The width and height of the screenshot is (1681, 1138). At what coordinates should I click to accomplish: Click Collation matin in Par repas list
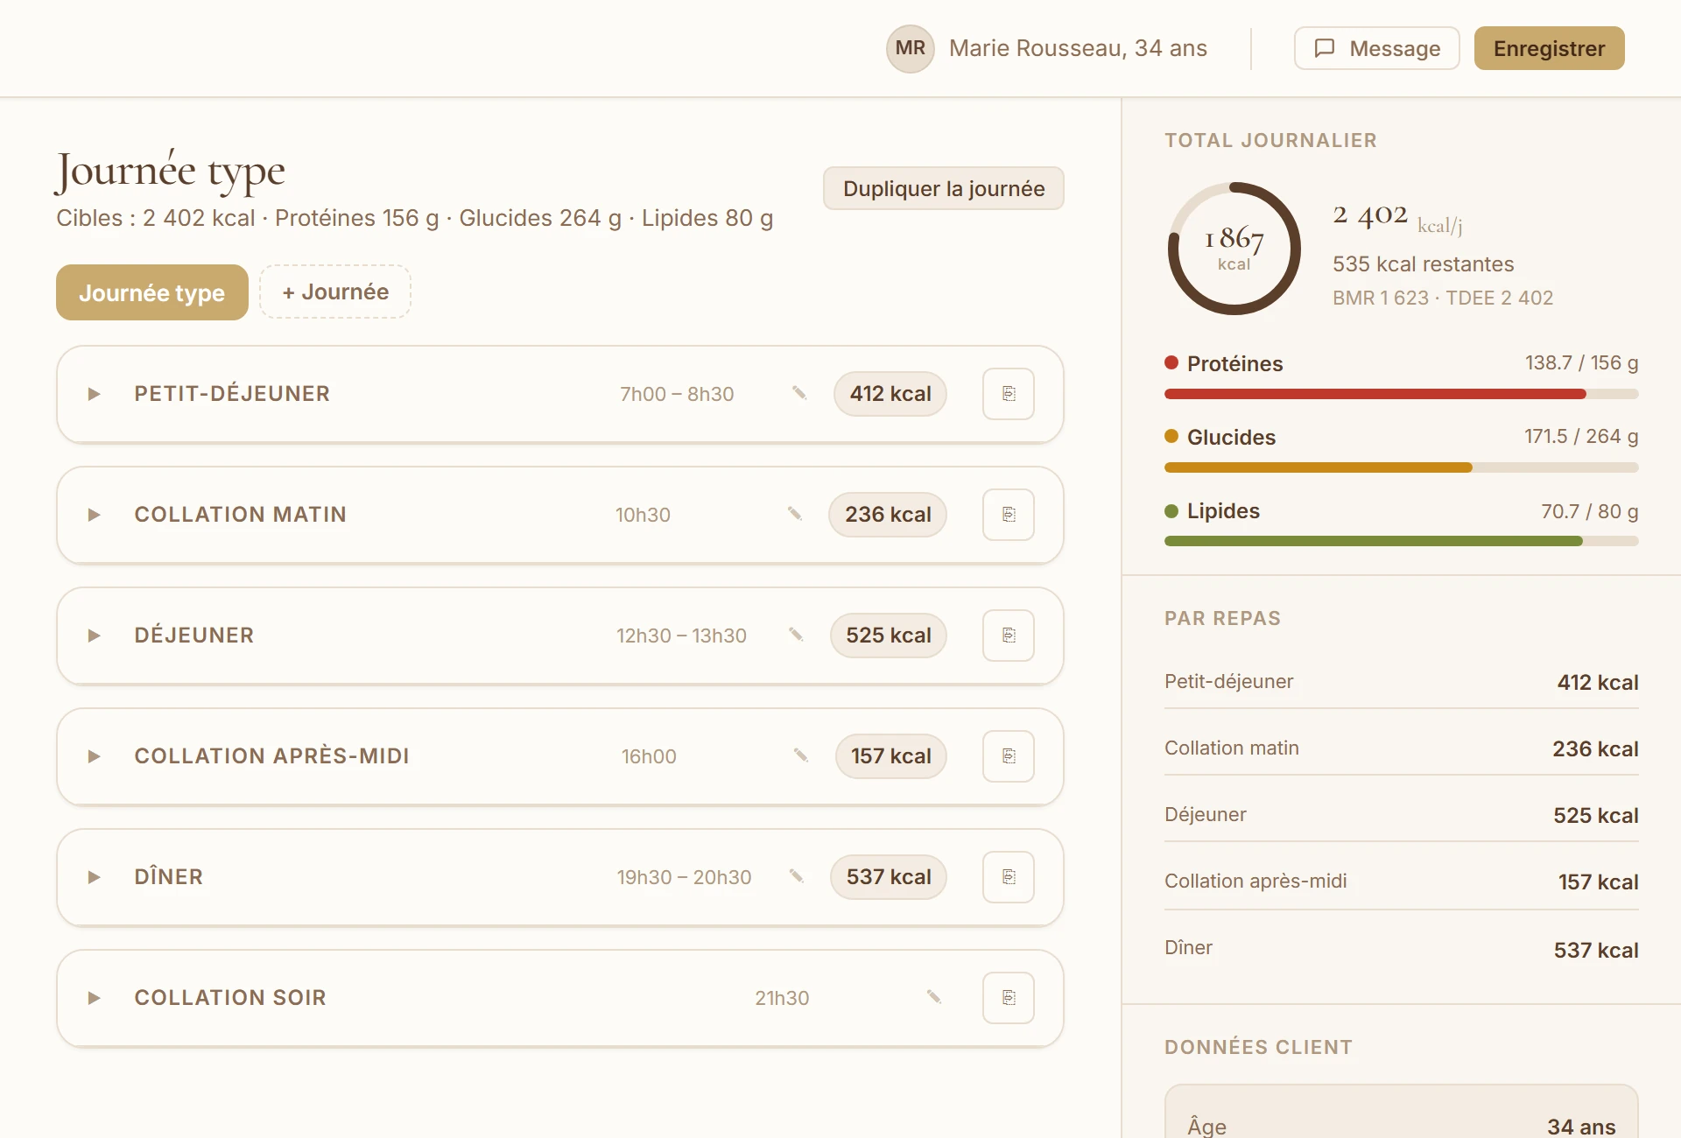1401,748
